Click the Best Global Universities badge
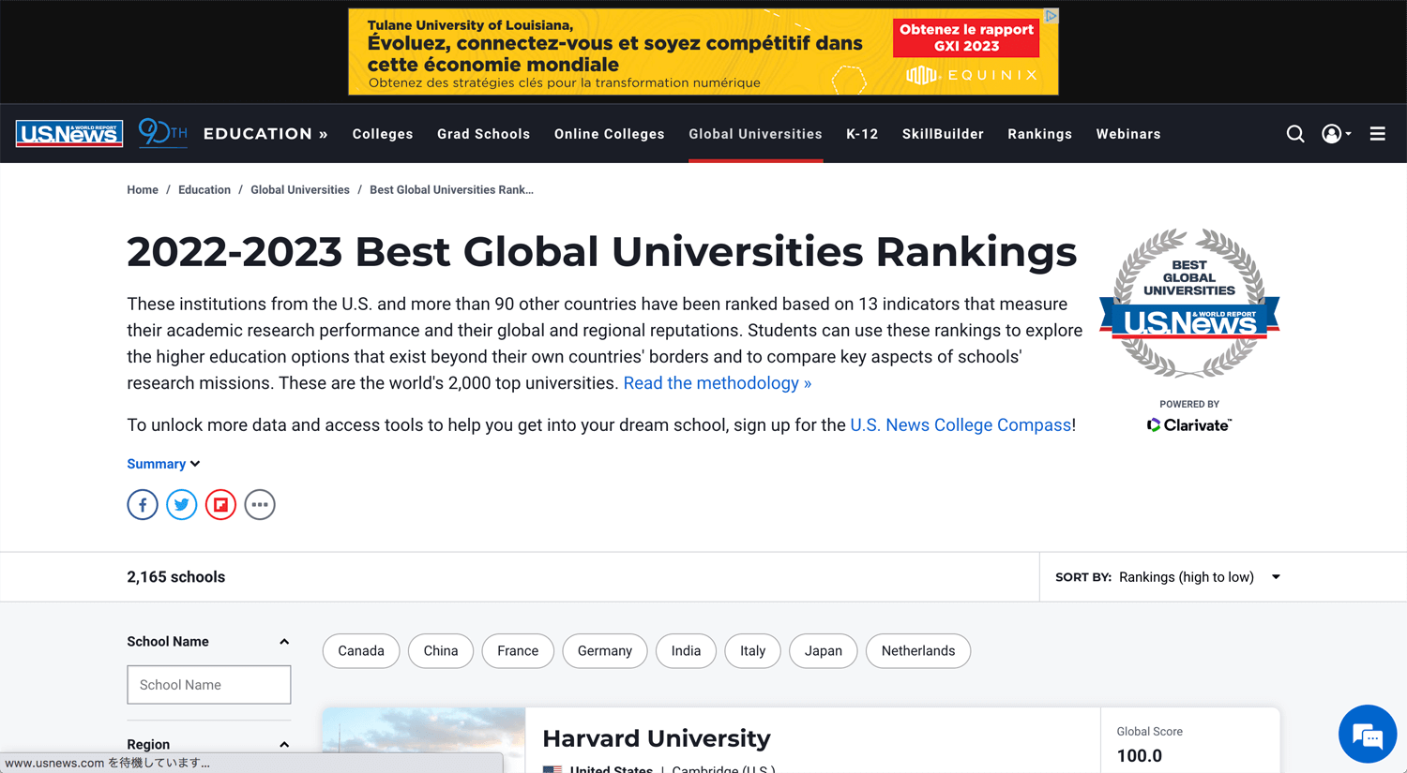1407x773 pixels. pos(1189,303)
